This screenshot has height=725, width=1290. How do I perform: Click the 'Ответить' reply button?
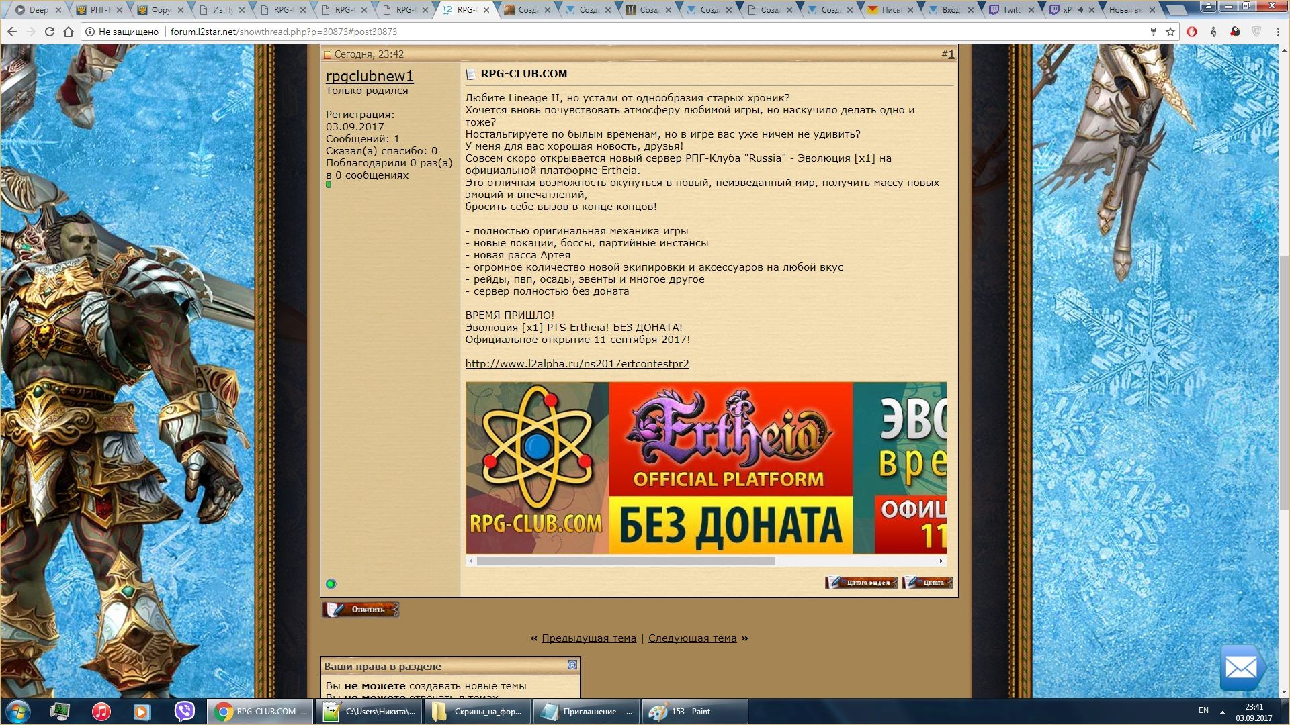coord(361,610)
